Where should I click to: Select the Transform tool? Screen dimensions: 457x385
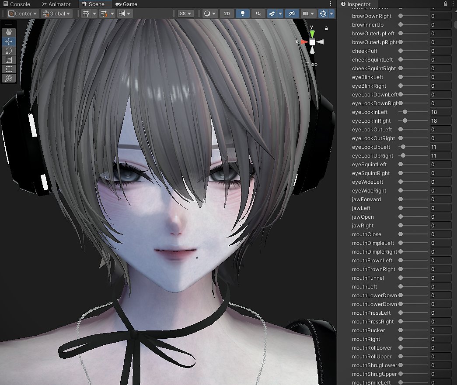pos(9,78)
